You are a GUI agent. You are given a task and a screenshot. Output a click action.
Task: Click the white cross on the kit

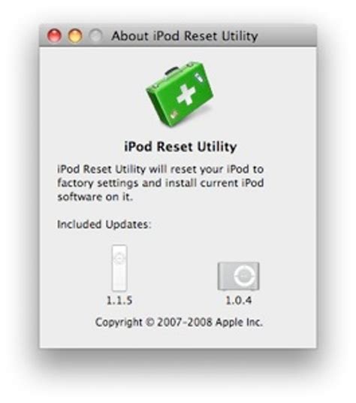[x=186, y=95]
